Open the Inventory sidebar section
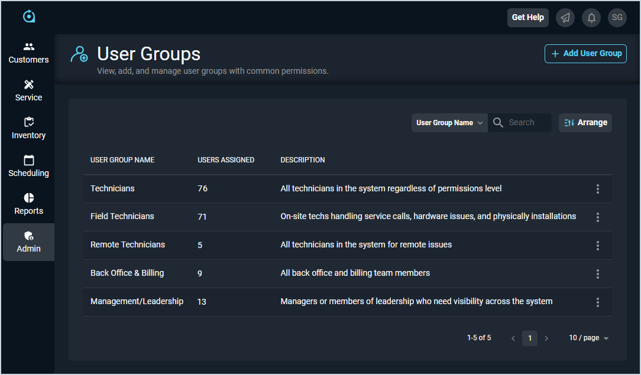 (x=28, y=129)
